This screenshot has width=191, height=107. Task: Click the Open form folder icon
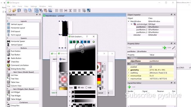pos(14,11)
